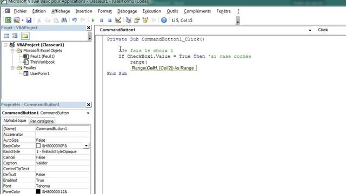Image resolution: width=346 pixels, height=194 pixels.
Task: Click the Redo arrow icon
Action: tap(83, 20)
